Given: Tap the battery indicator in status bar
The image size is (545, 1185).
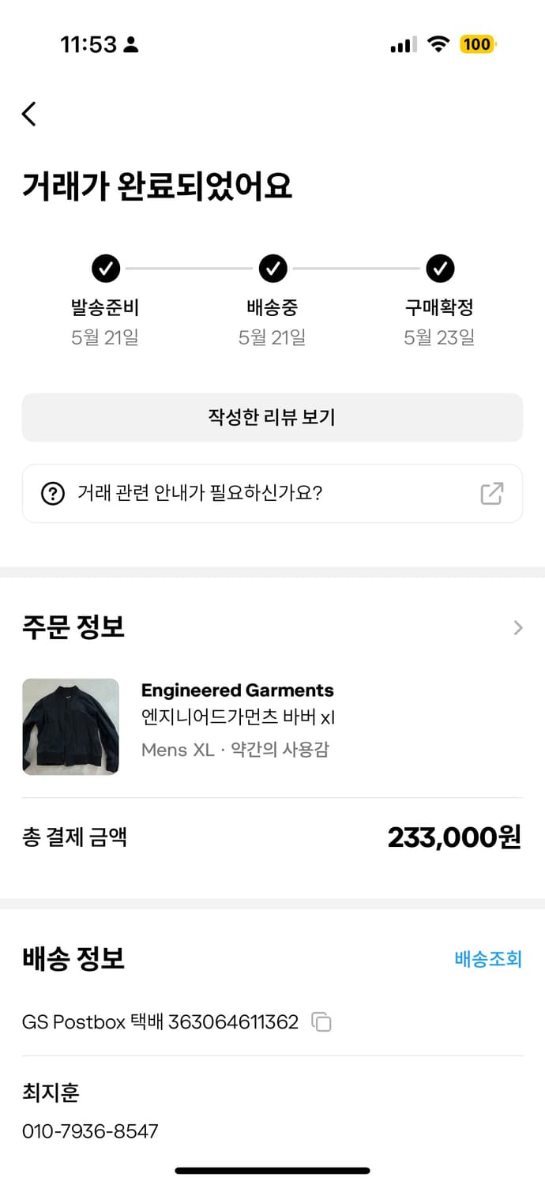Looking at the screenshot, I should pos(477,44).
